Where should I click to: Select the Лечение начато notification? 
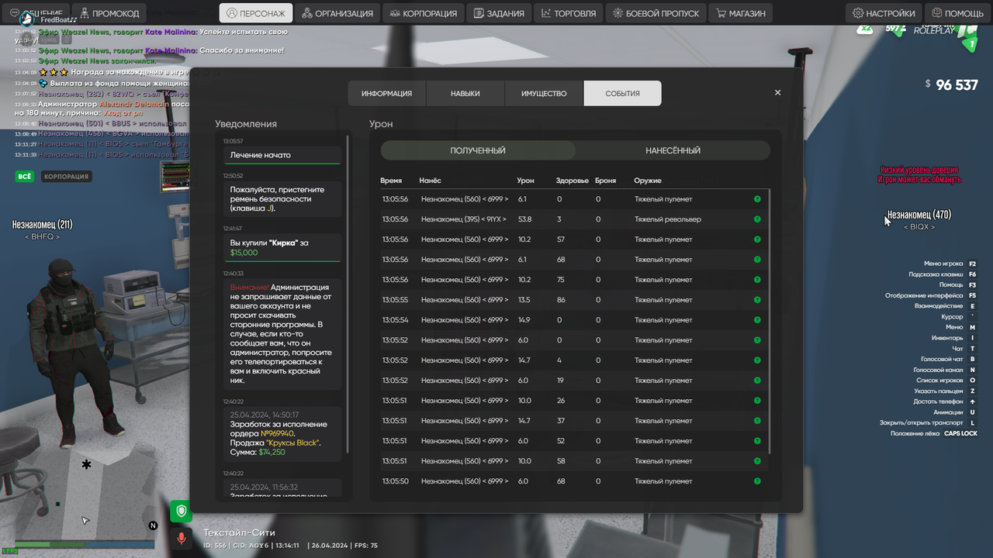(x=282, y=154)
